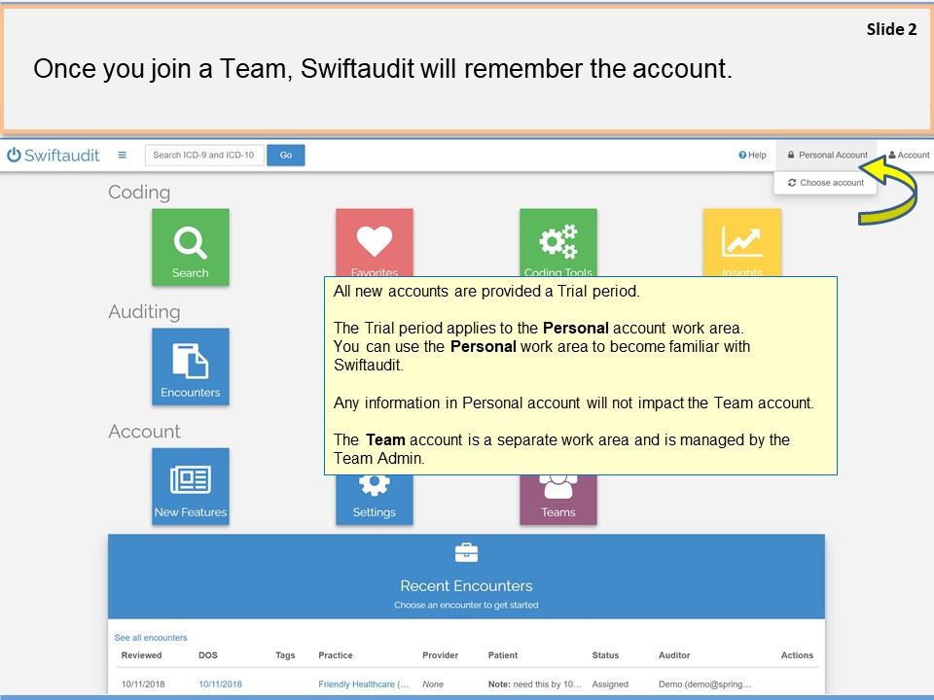Viewport: 934px width, 700px height.
Task: Open the Favorites heart tile
Action: [374, 242]
